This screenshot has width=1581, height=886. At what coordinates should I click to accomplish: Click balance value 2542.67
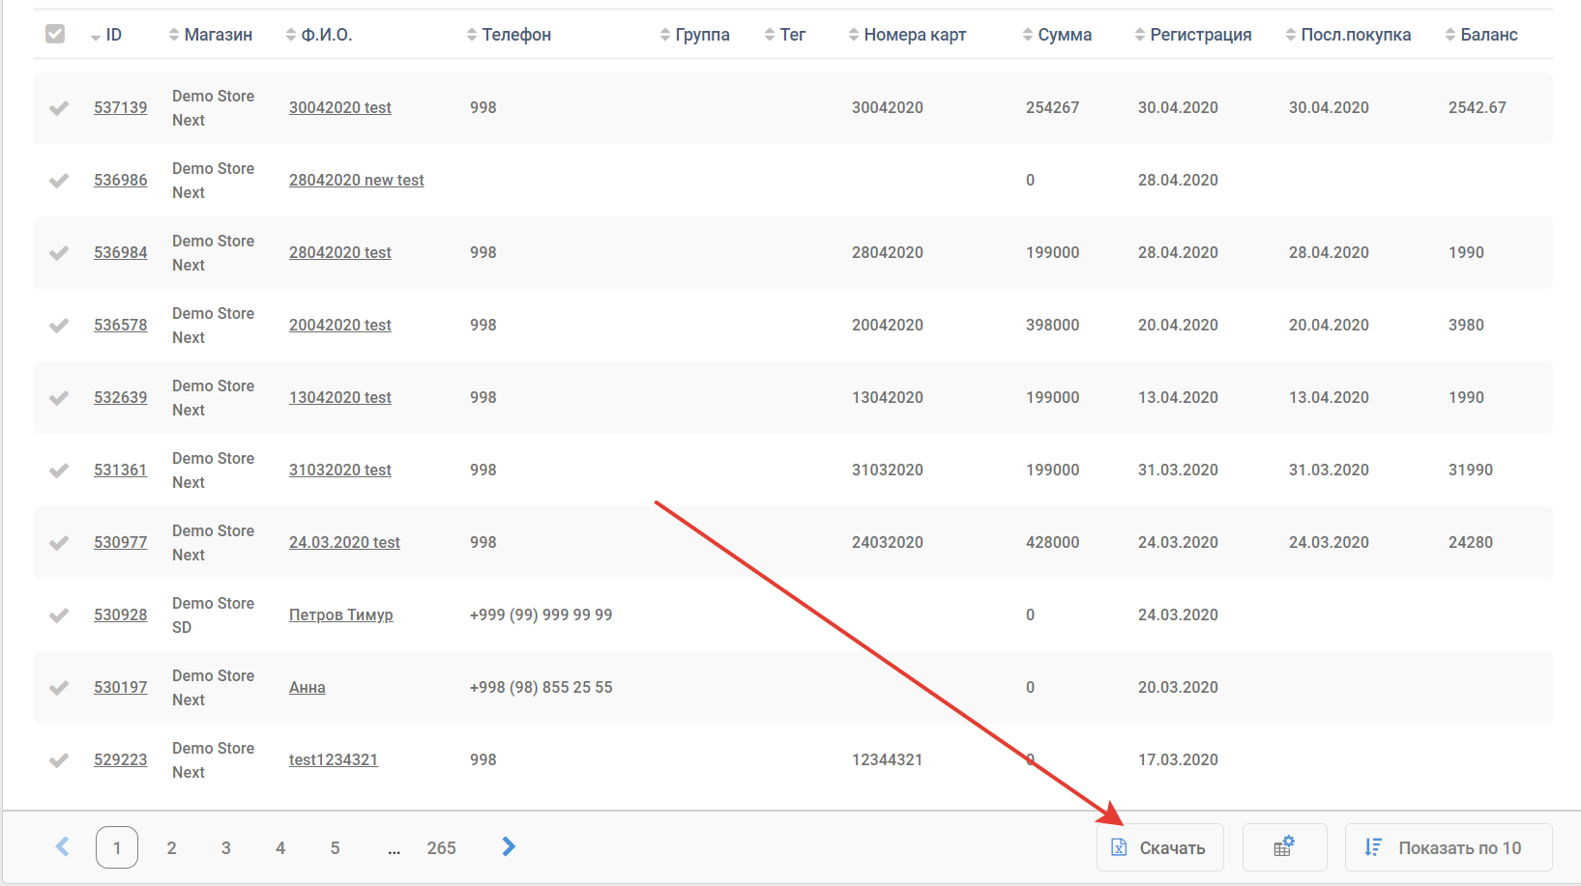click(x=1477, y=107)
